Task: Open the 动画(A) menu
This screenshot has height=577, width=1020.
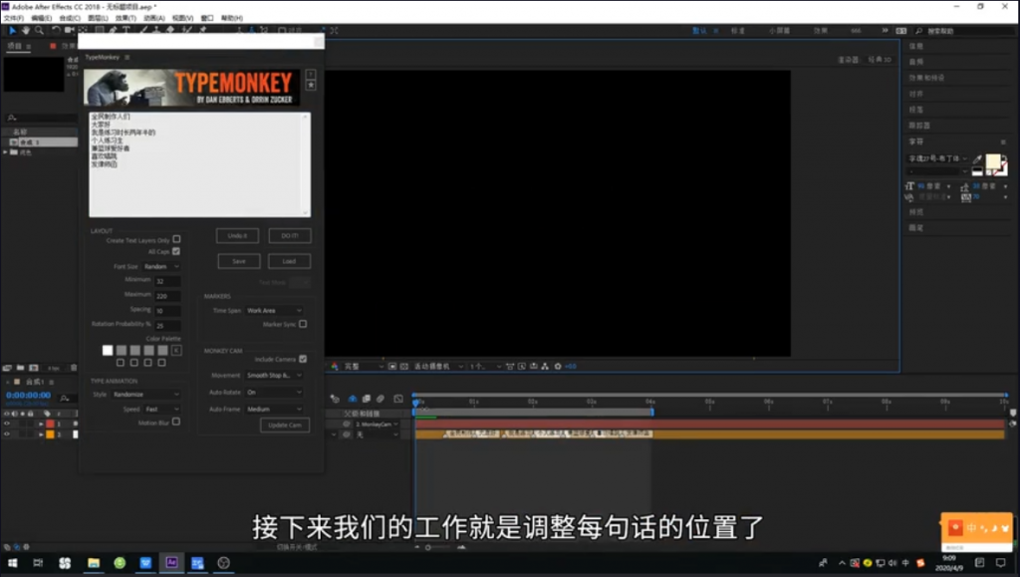Action: (154, 18)
